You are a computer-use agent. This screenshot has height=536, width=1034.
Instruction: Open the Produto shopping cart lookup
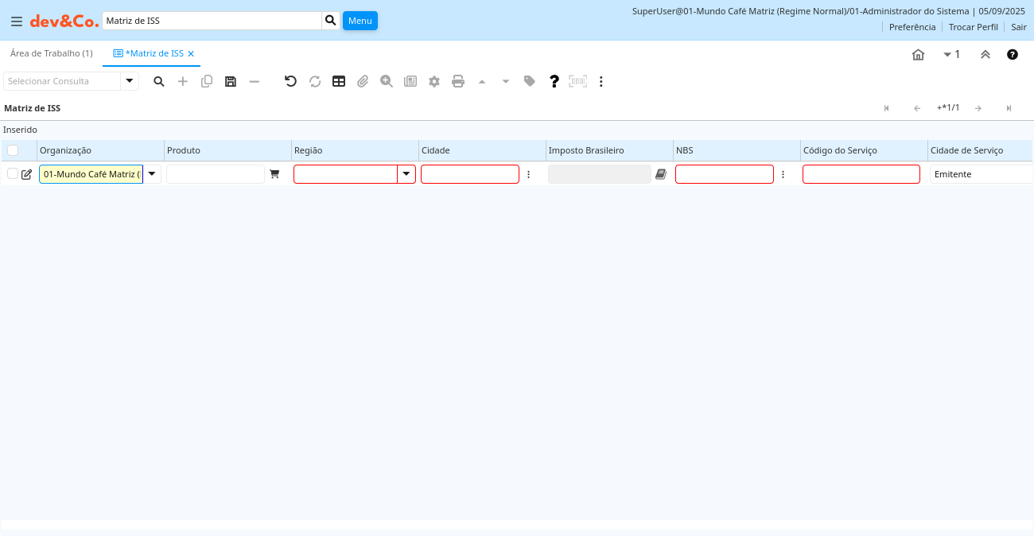pyautogui.click(x=274, y=174)
